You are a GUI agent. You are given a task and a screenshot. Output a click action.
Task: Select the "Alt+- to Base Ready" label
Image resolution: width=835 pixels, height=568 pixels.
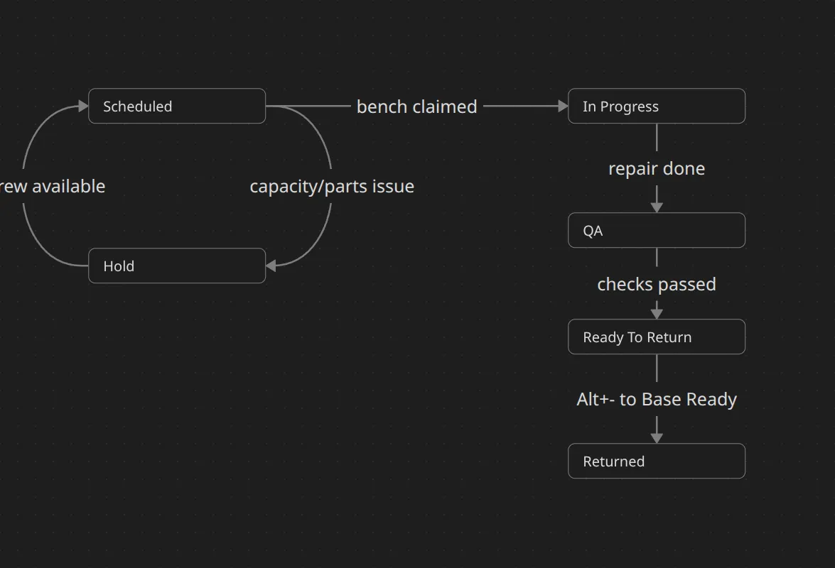coord(656,400)
